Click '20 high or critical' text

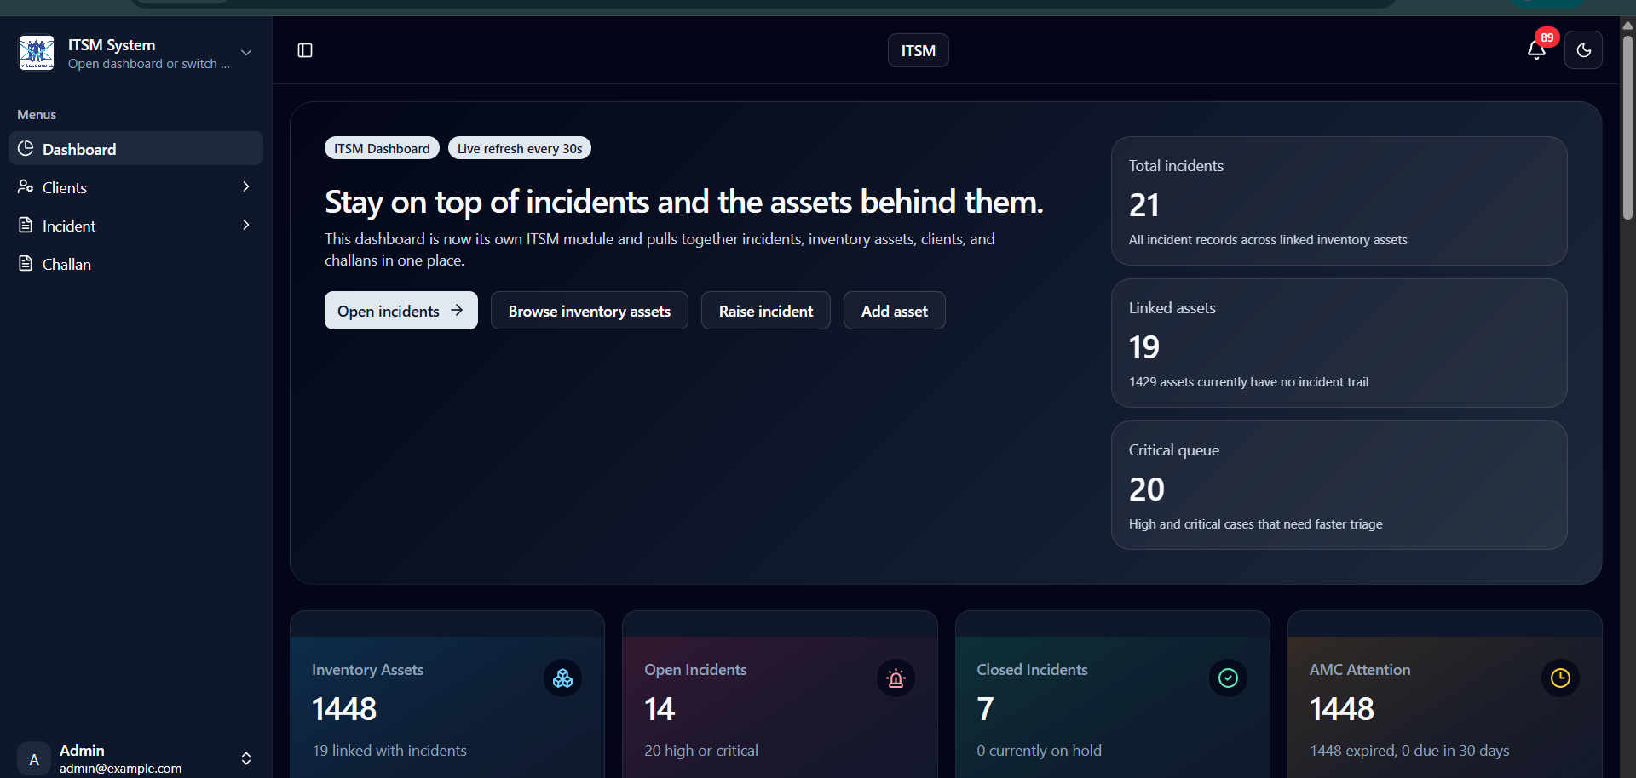(x=701, y=751)
